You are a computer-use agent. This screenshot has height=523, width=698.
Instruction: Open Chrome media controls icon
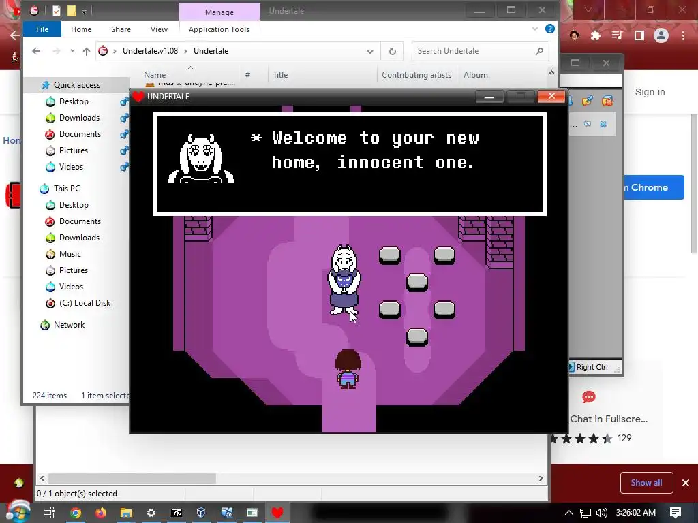(617, 35)
